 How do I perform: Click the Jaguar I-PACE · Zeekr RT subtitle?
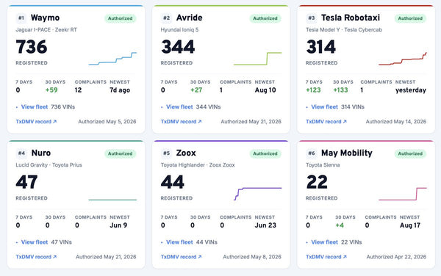pos(46,30)
